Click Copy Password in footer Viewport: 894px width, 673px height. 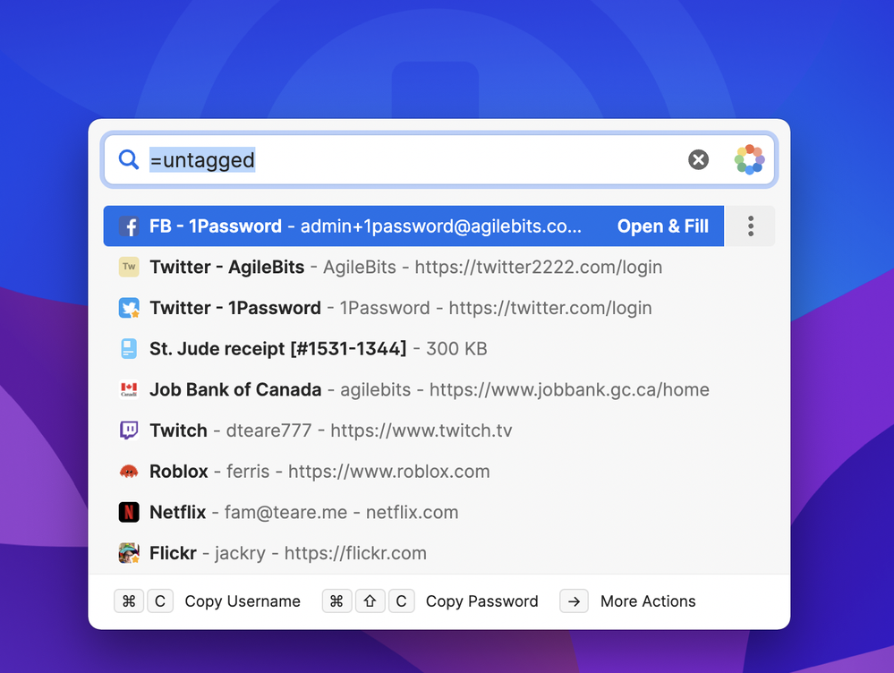tap(481, 601)
